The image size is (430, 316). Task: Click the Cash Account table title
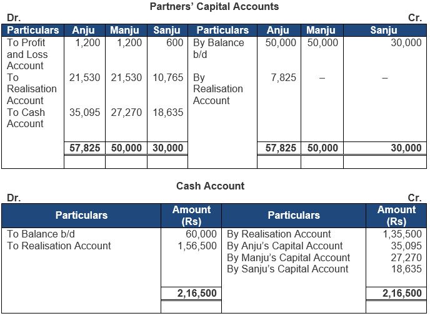click(210, 186)
